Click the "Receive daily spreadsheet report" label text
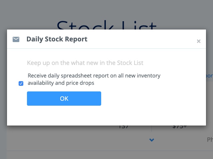213x159 pixels. (x=94, y=76)
